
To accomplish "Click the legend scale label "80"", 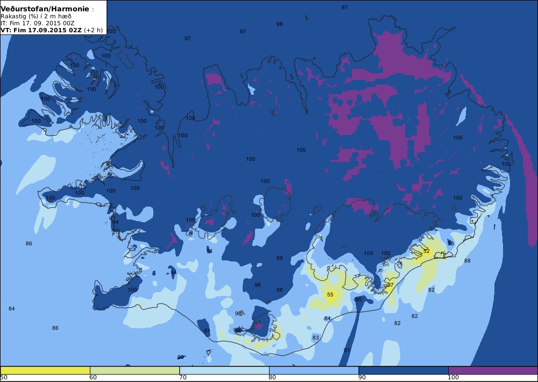I will coord(272,378).
